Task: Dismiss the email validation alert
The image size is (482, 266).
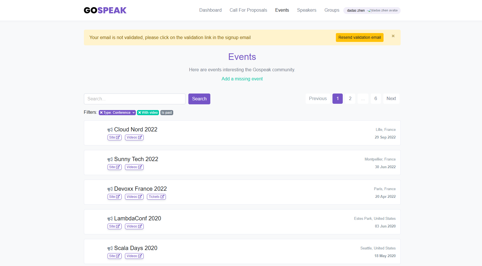Action: [393, 36]
